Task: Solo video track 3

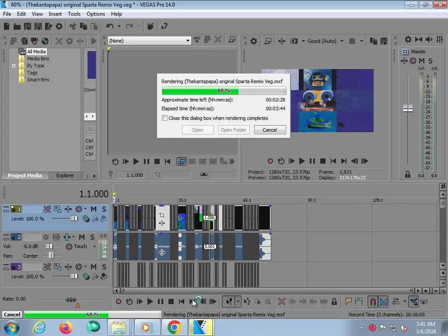Action: [104, 267]
